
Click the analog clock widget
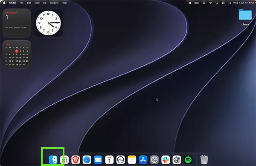48,23
